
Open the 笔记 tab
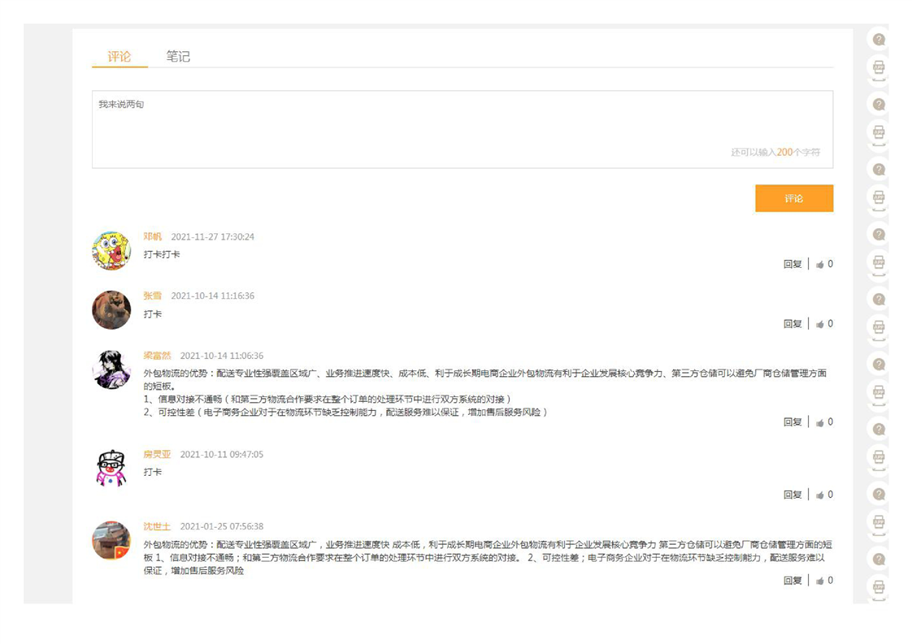click(x=178, y=57)
